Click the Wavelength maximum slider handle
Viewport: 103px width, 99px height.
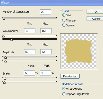12,40
